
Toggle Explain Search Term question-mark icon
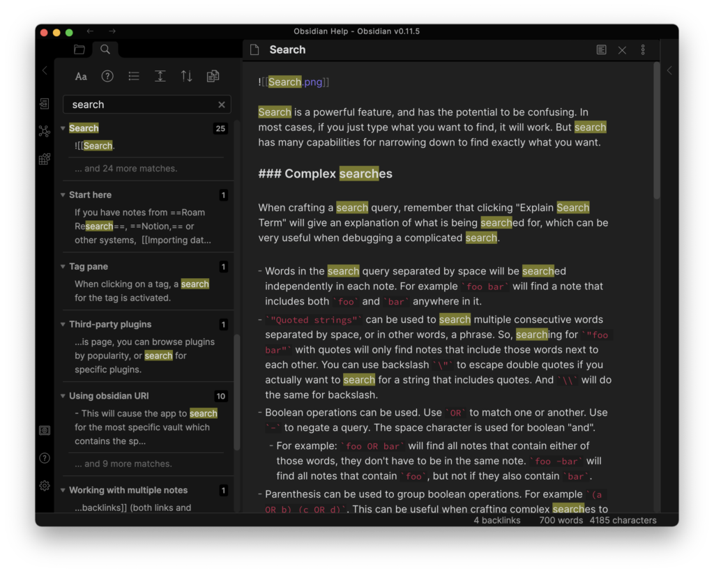[107, 77]
